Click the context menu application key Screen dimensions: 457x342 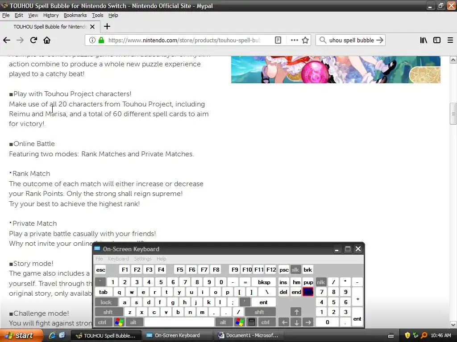pos(252,322)
